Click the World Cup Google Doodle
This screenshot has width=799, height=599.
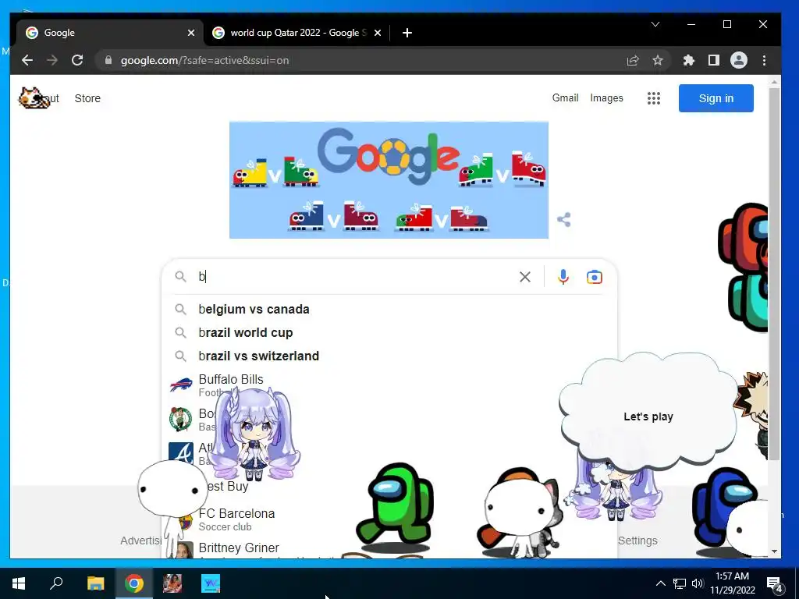(389, 180)
